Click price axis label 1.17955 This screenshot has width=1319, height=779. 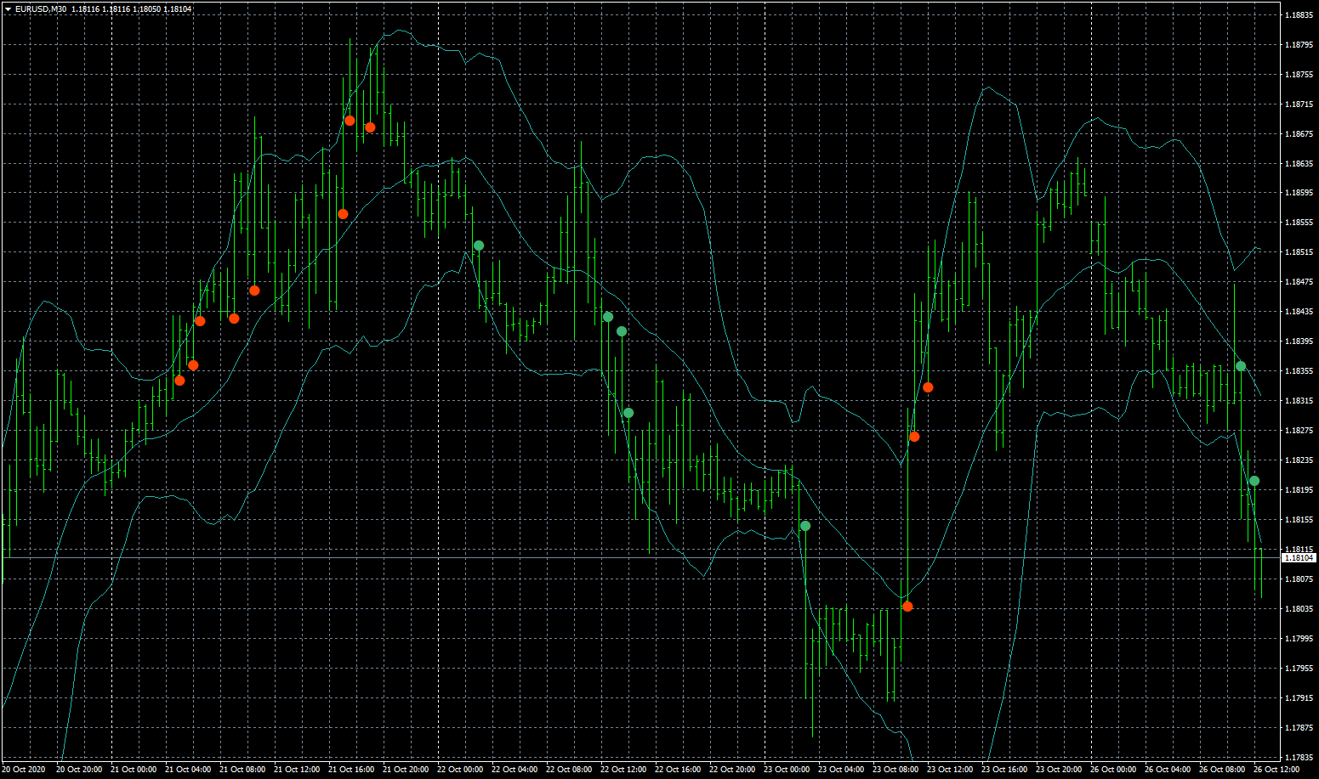(x=1298, y=669)
